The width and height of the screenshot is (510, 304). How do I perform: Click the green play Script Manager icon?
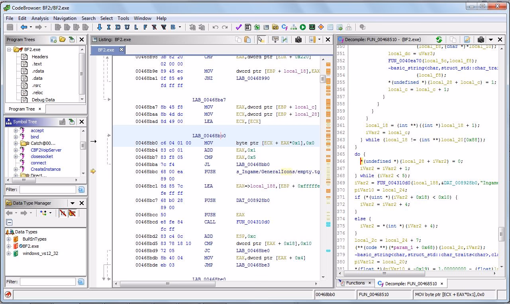(x=303, y=27)
